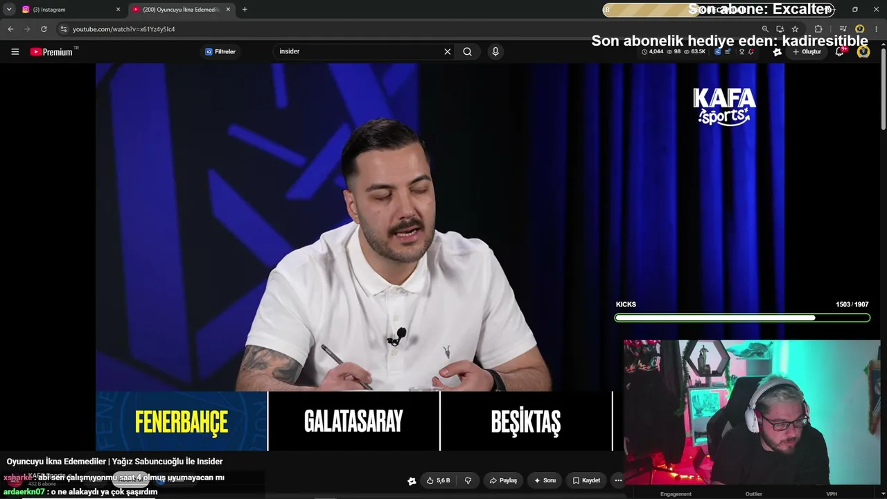The width and height of the screenshot is (887, 499).
Task: Click the extension trophy icon in YouTube header
Action: (x=741, y=52)
